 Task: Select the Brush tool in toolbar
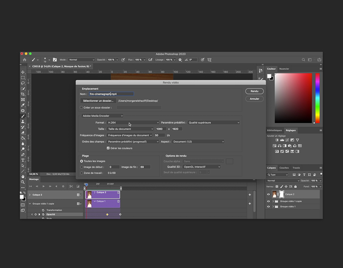click(23, 116)
